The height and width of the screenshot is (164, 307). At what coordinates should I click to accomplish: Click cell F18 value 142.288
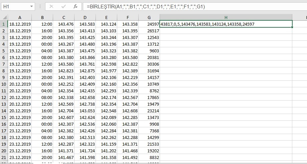point(128,137)
